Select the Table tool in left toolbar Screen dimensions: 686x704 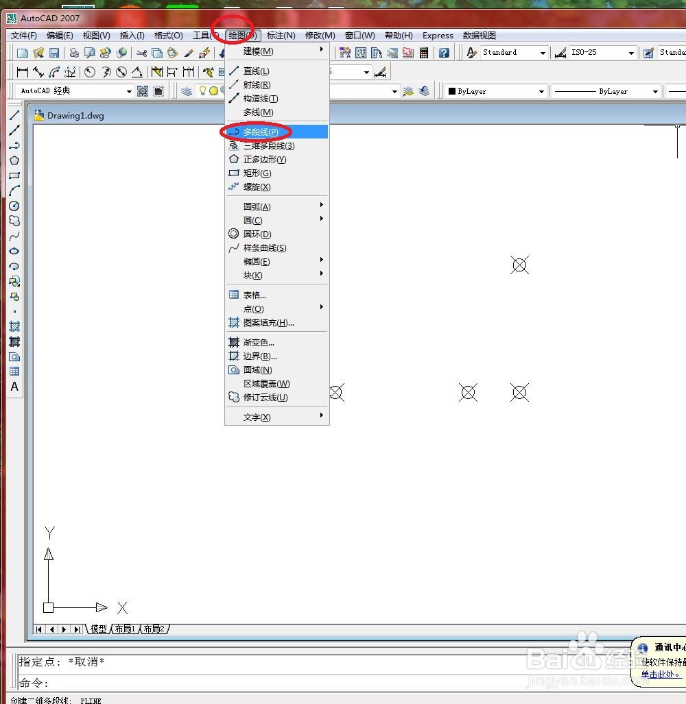tap(14, 372)
